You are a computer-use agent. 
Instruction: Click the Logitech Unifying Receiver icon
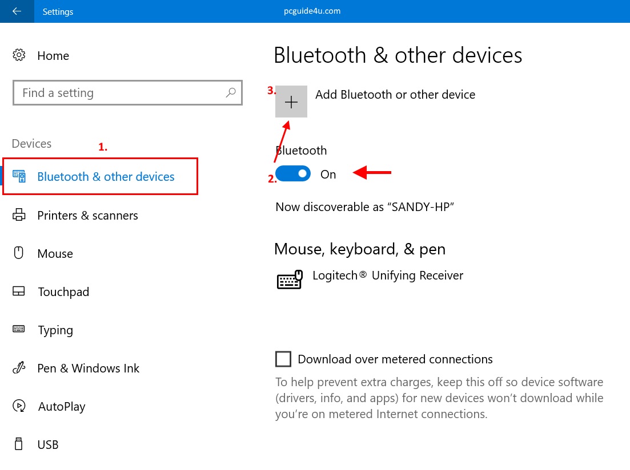click(290, 279)
